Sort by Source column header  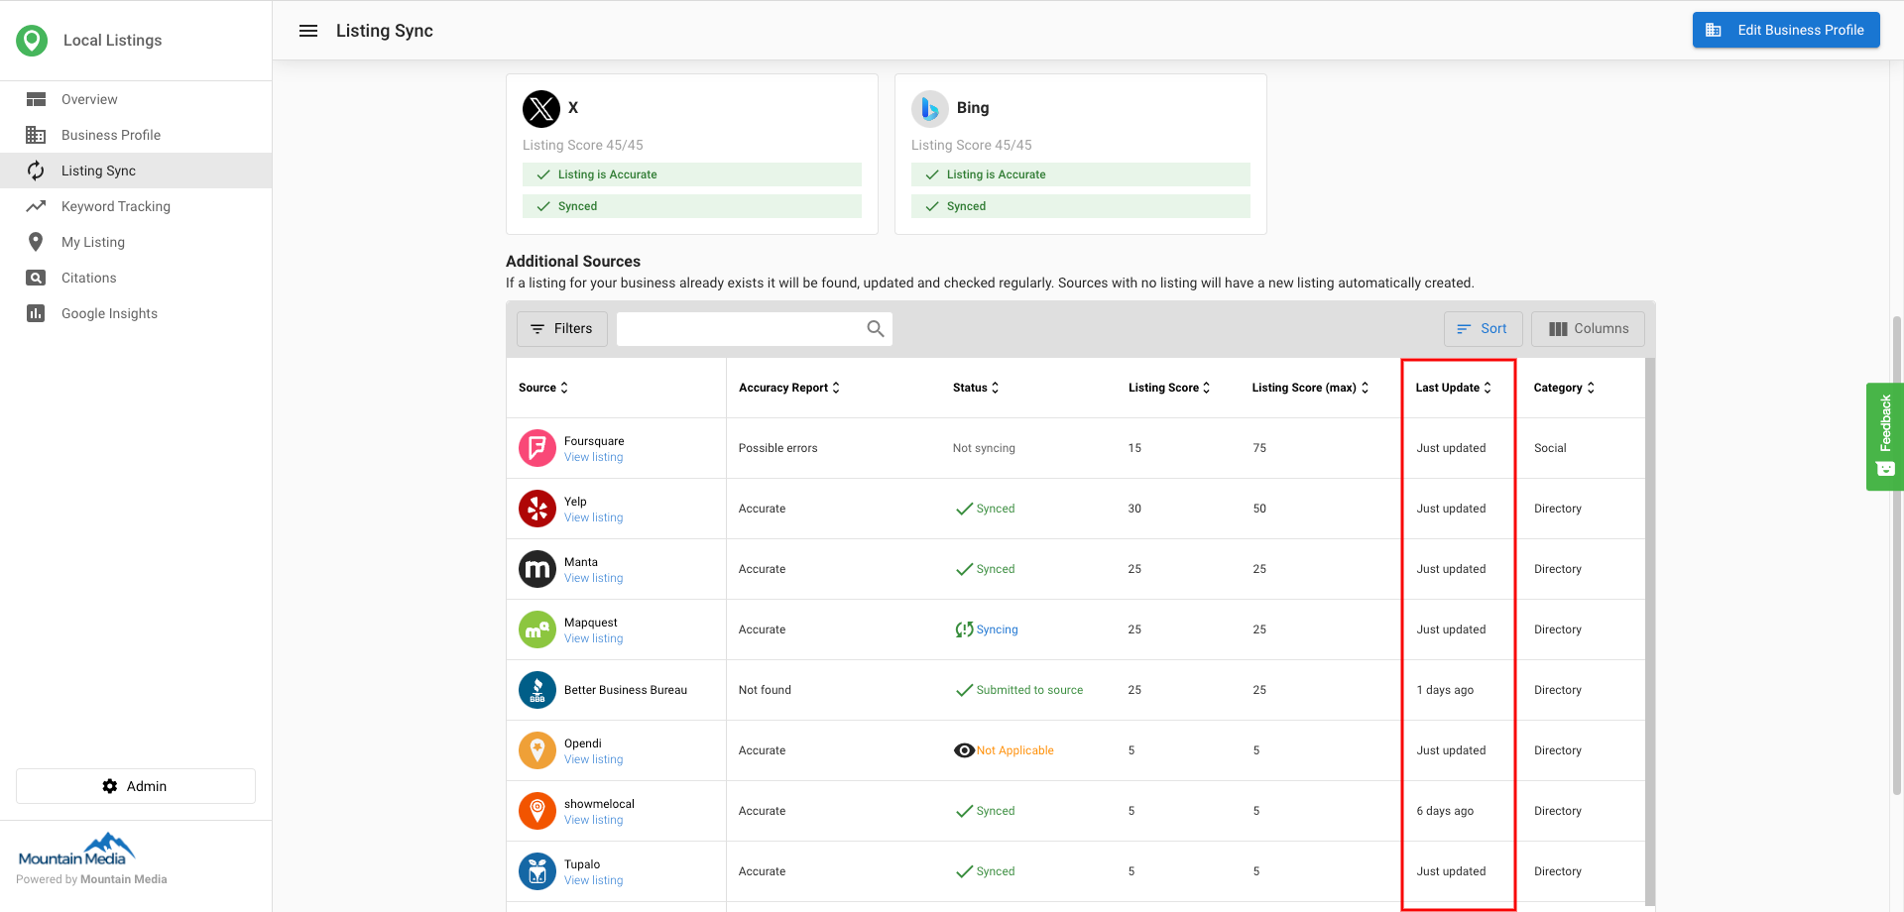(x=542, y=388)
